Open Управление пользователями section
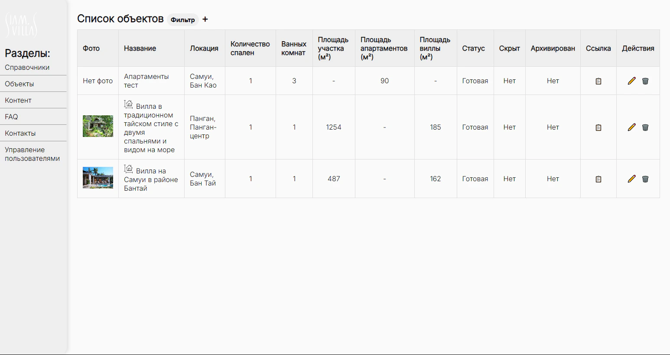This screenshot has height=355, width=670. coord(33,154)
